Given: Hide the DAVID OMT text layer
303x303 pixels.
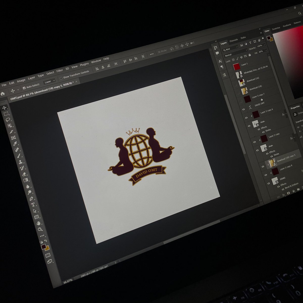Looking at the screenshot, I should (x=243, y=109).
